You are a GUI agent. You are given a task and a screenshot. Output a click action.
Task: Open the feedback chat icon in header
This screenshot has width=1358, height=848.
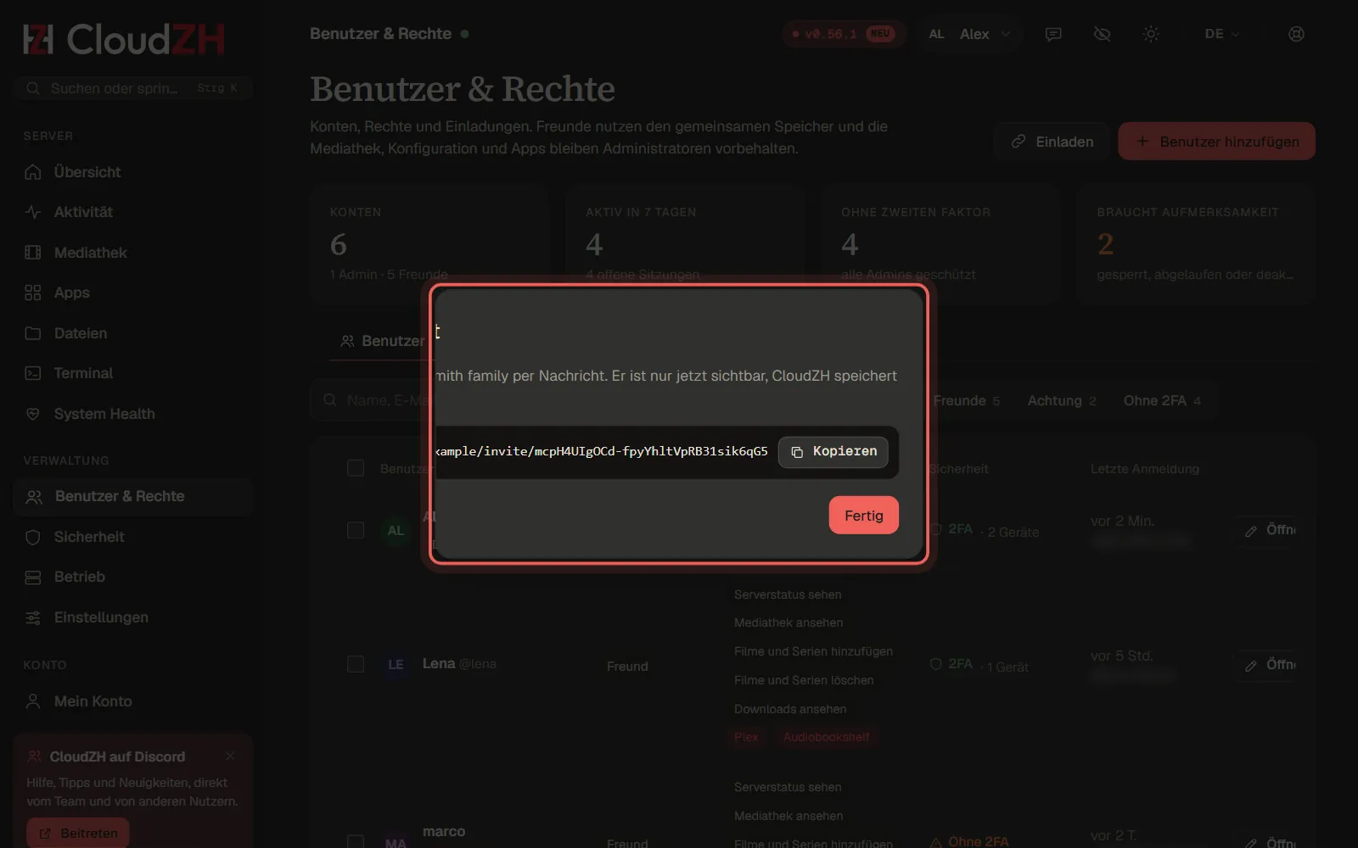click(x=1053, y=34)
